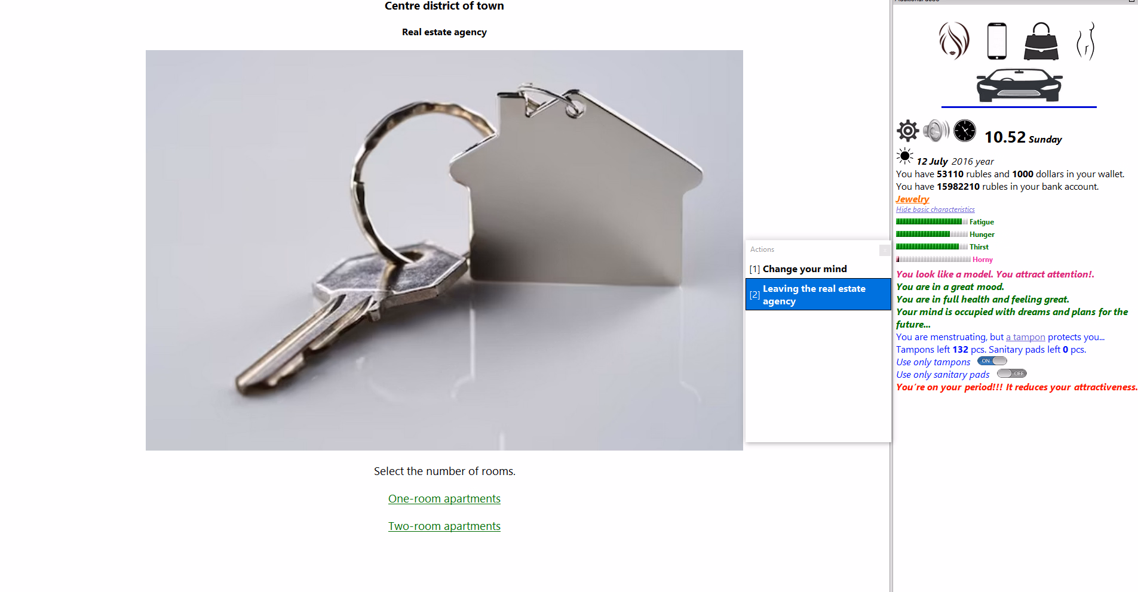Click the sun weather icon
The image size is (1138, 592).
[905, 156]
